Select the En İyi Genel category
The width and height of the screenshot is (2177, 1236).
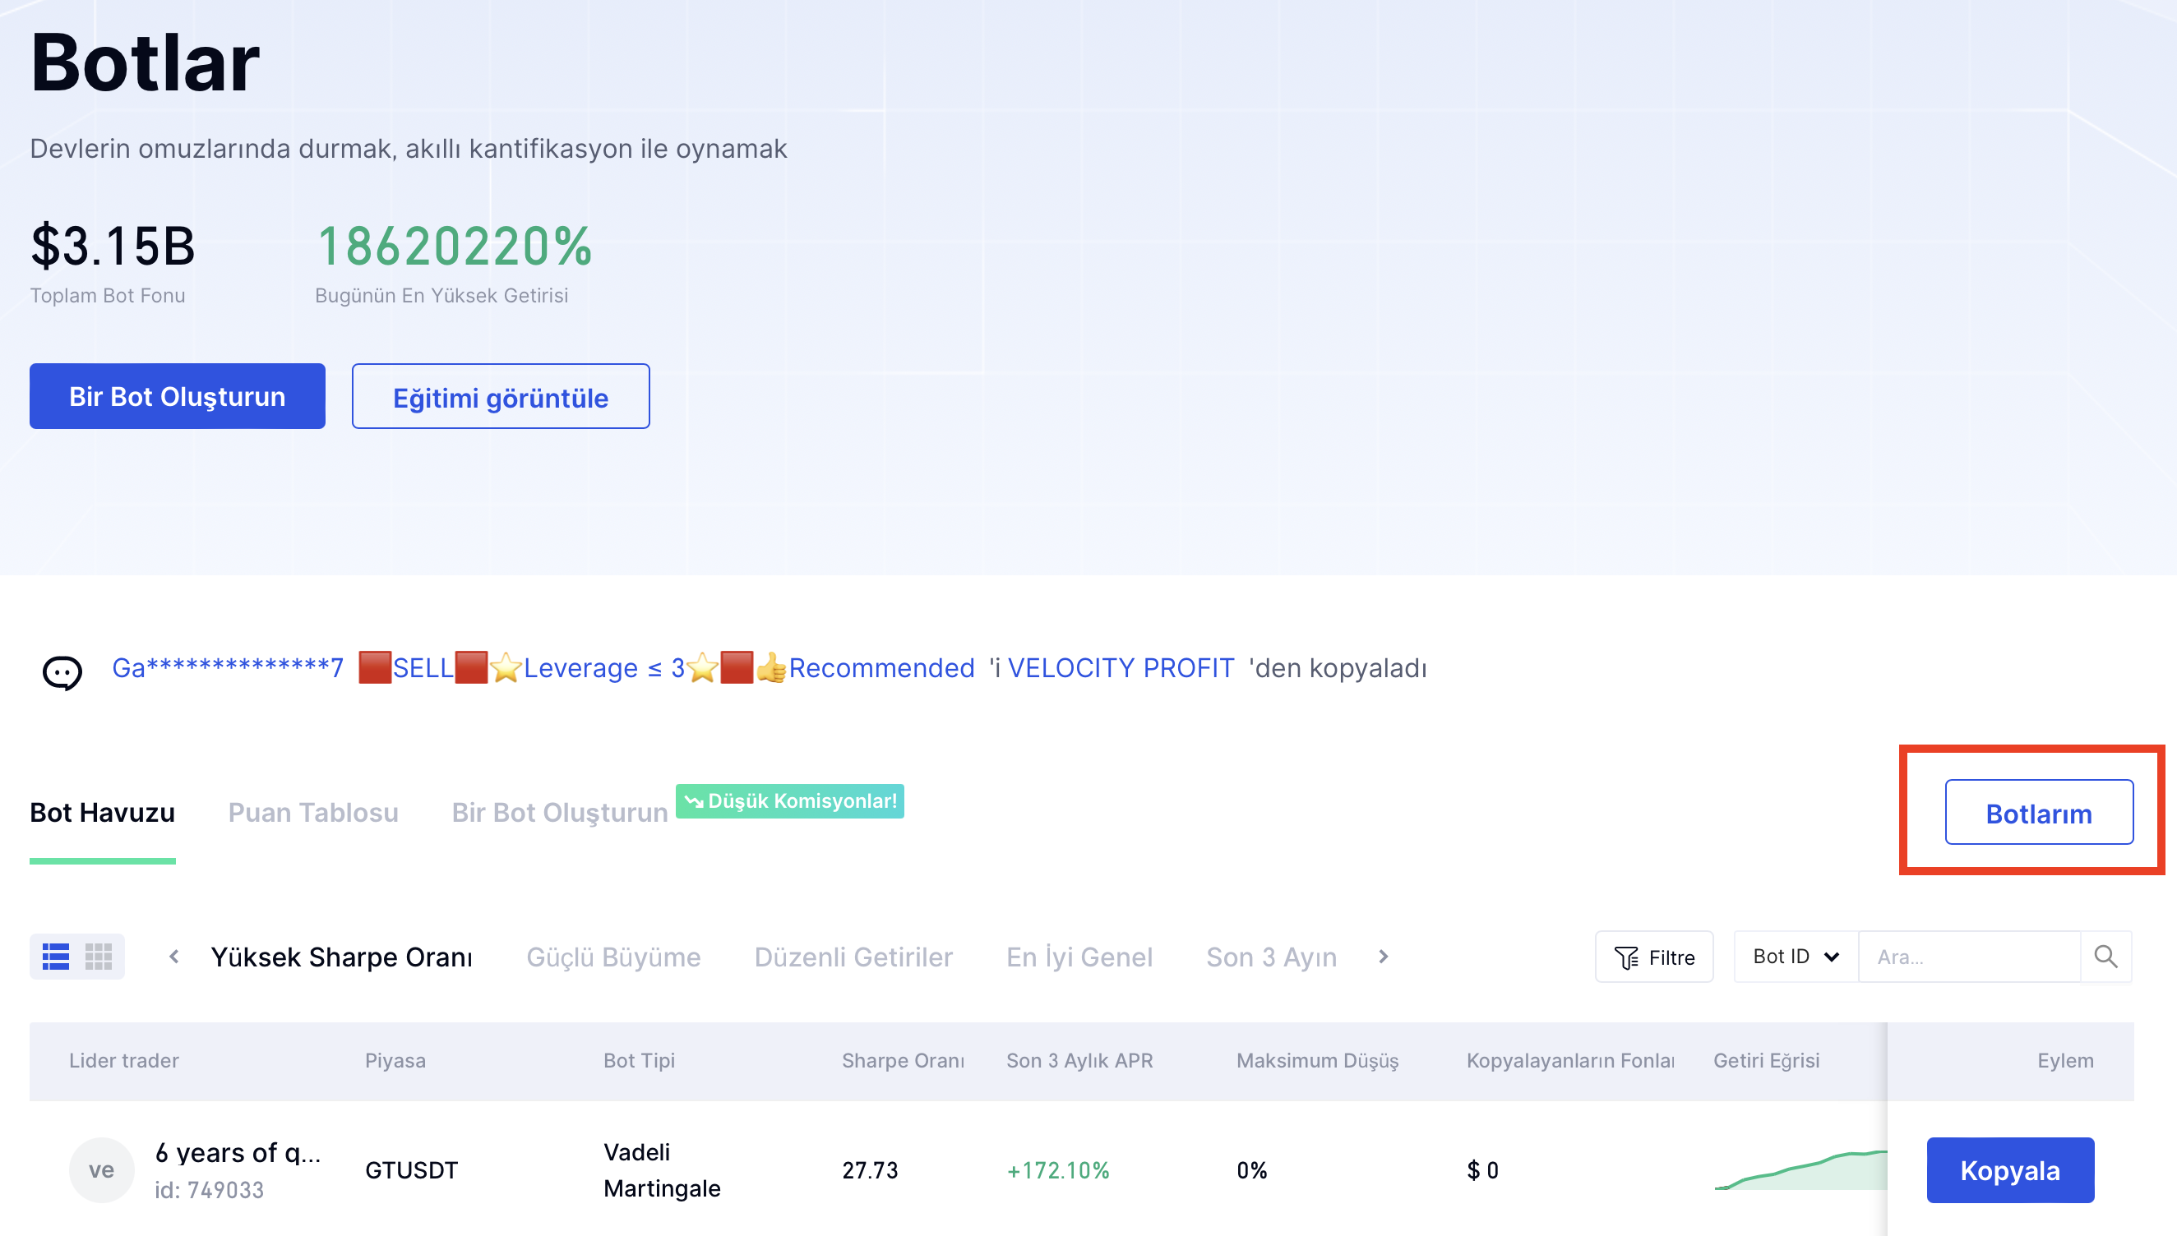(1079, 957)
